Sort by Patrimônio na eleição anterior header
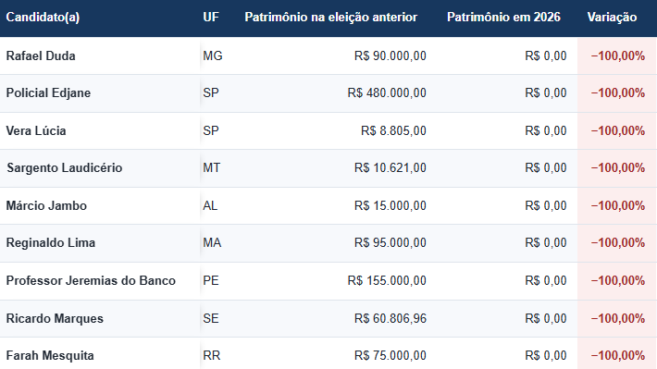The height and width of the screenshot is (369, 657). tap(331, 18)
